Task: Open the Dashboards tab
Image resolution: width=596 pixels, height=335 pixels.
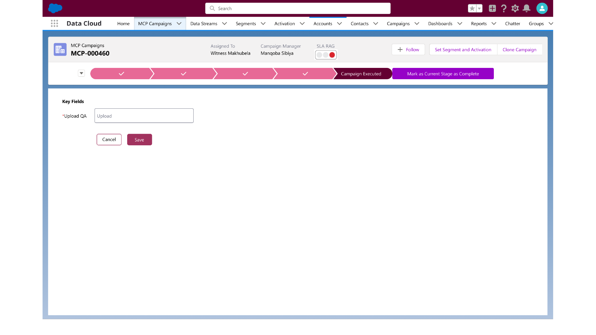Action: [440, 24]
